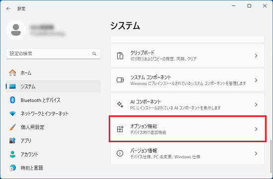Click the ホーム house icon

point(12,73)
